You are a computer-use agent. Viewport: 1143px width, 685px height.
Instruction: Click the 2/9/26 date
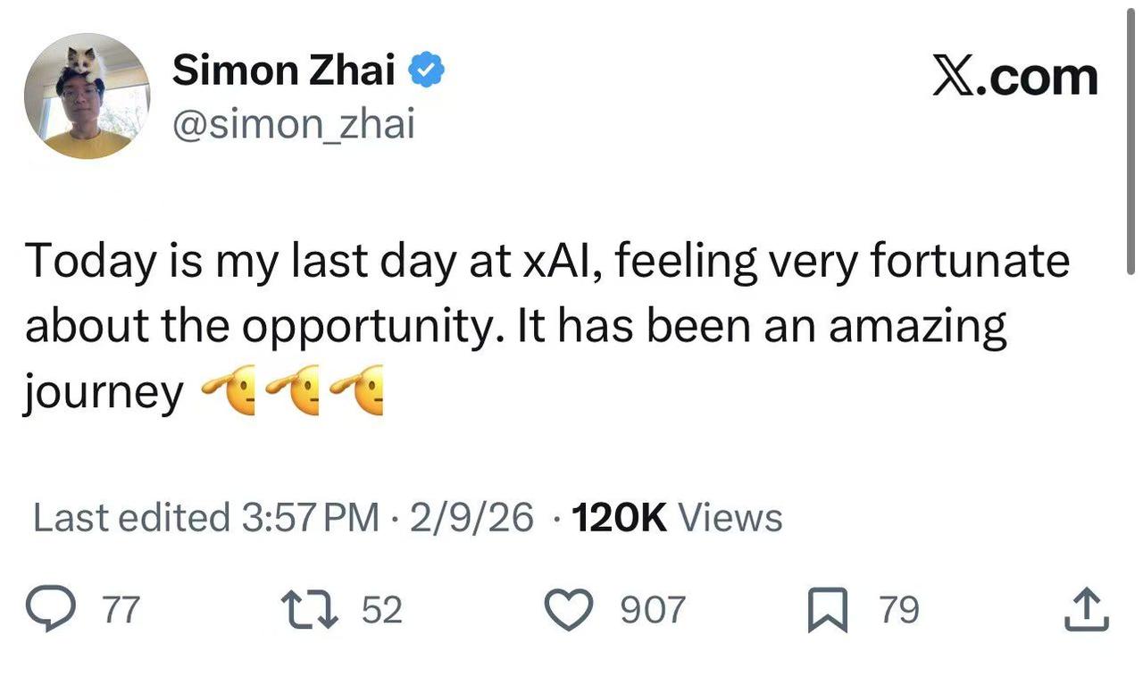tap(471, 517)
